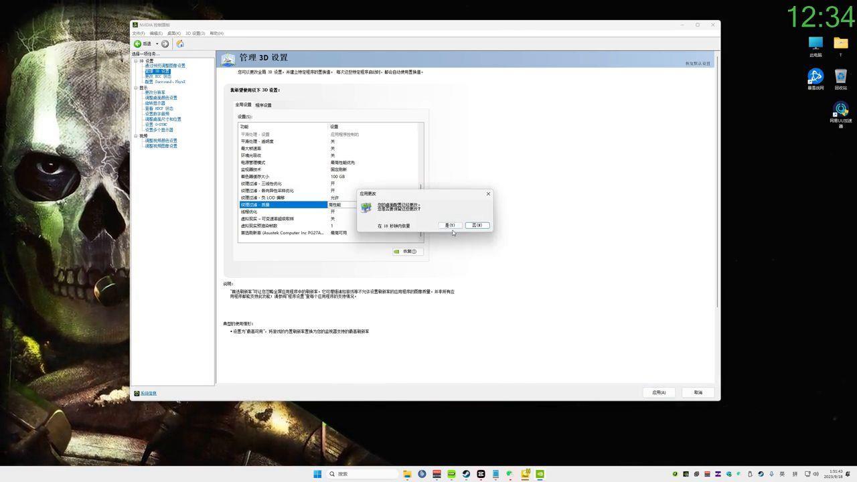This screenshot has width=857, height=482.
Task: Select 设置多个显示器 in the task tree
Action: (x=159, y=130)
